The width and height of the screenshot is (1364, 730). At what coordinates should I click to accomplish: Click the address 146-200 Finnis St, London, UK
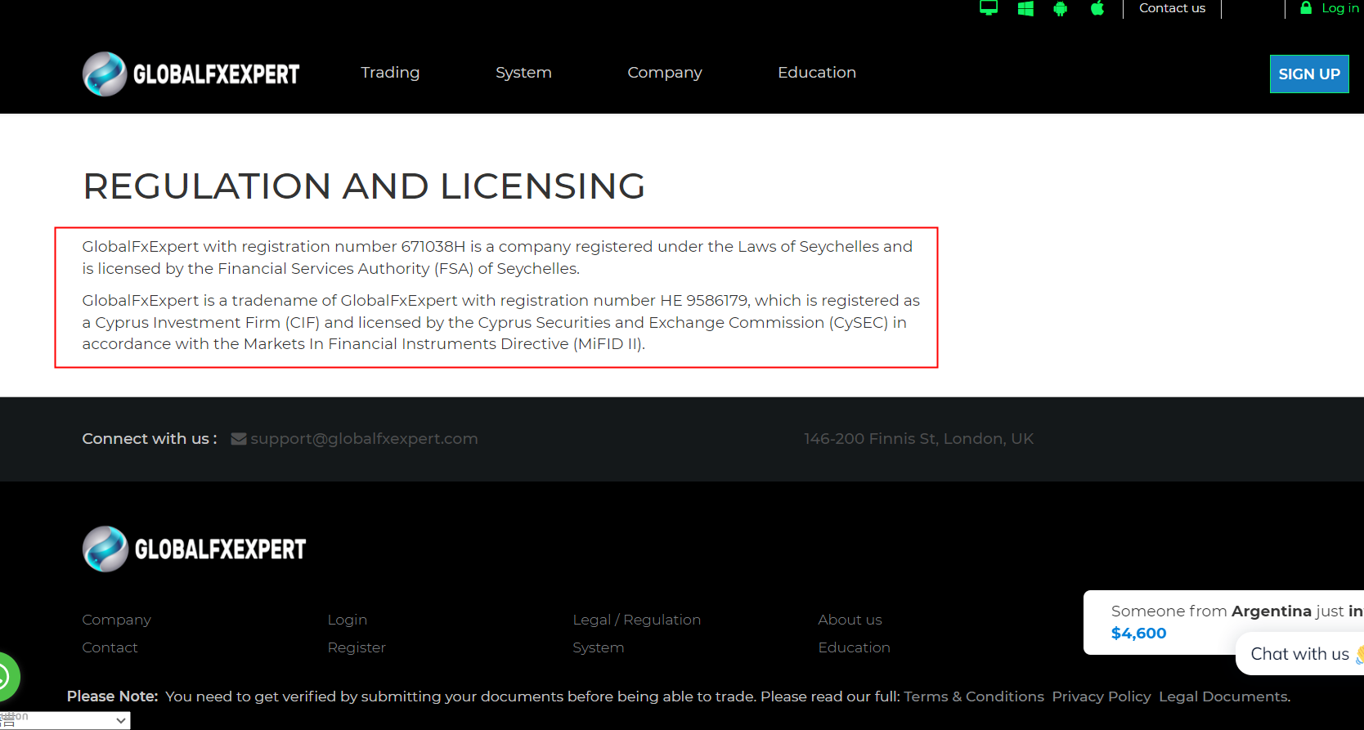click(x=919, y=439)
